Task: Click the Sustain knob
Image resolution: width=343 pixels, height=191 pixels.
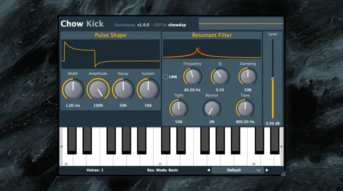Action: [x=148, y=89]
